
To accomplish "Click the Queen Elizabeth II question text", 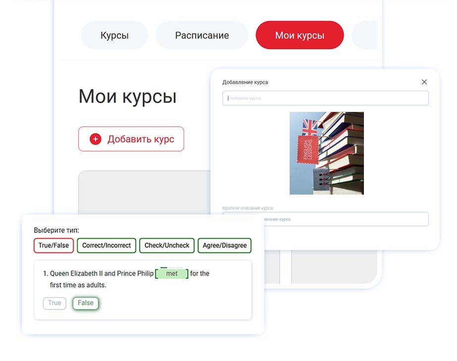I will [x=102, y=274].
